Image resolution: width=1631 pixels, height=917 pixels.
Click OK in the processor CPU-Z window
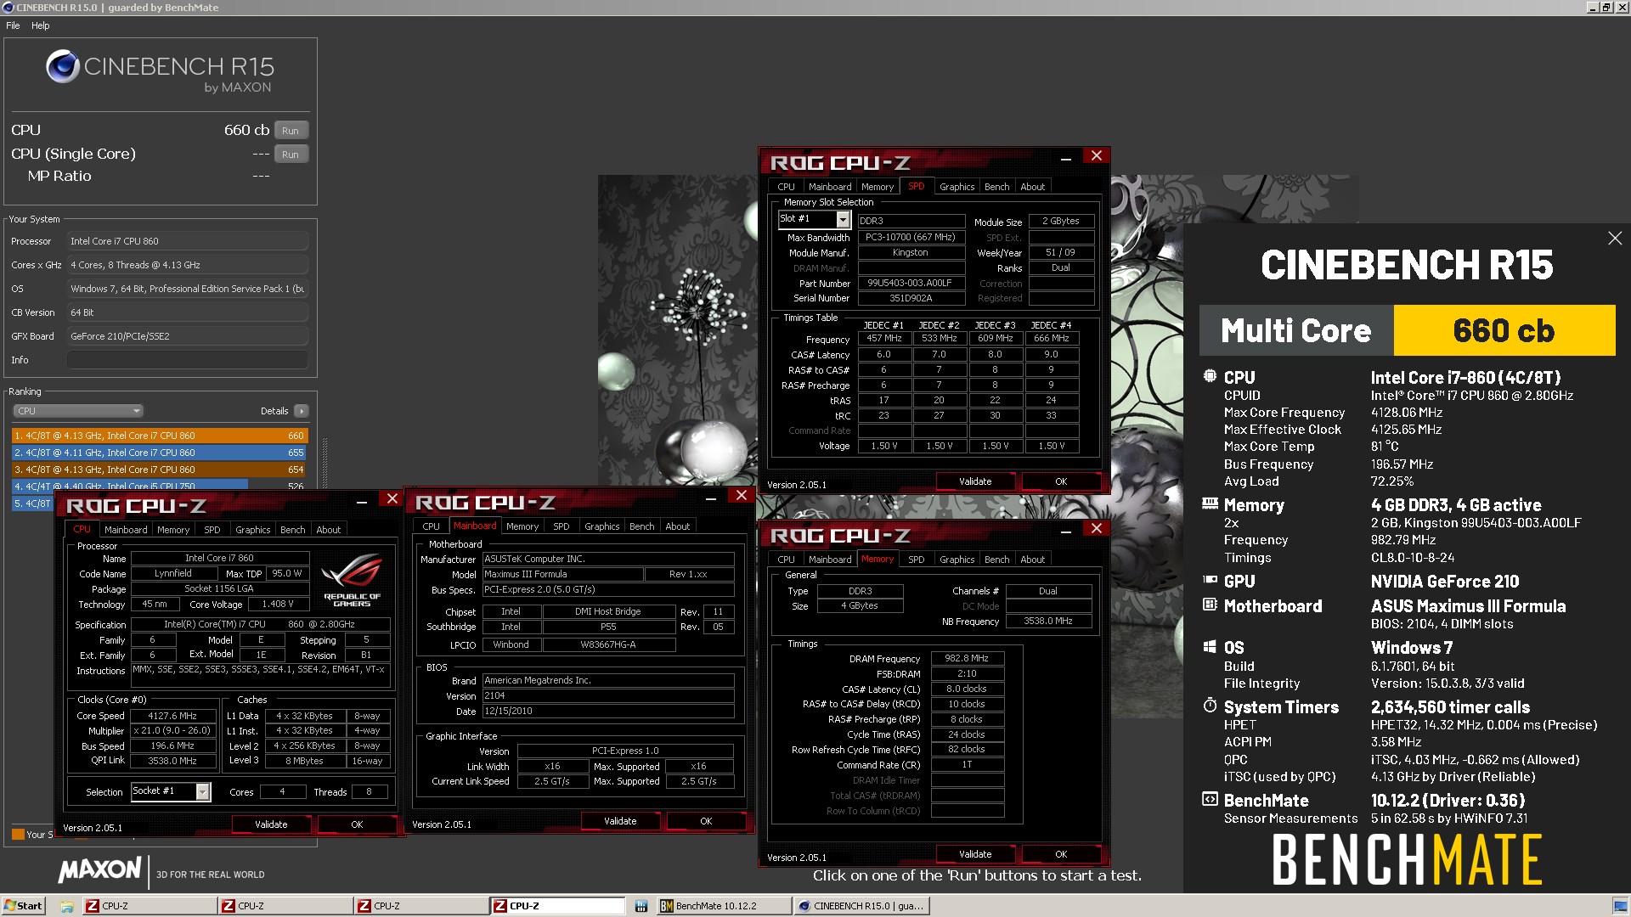357,824
